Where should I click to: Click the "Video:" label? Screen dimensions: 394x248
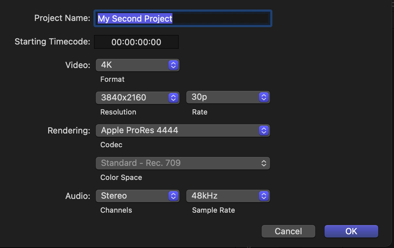78,65
